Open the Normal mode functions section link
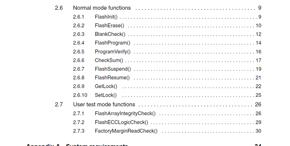 [102, 8]
